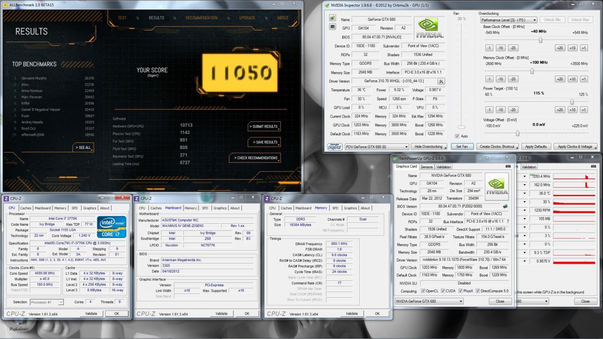603x339 pixels.
Task: Click SUBMIT RESULTS in ALLBenchmark
Action: pyautogui.click(x=264, y=126)
